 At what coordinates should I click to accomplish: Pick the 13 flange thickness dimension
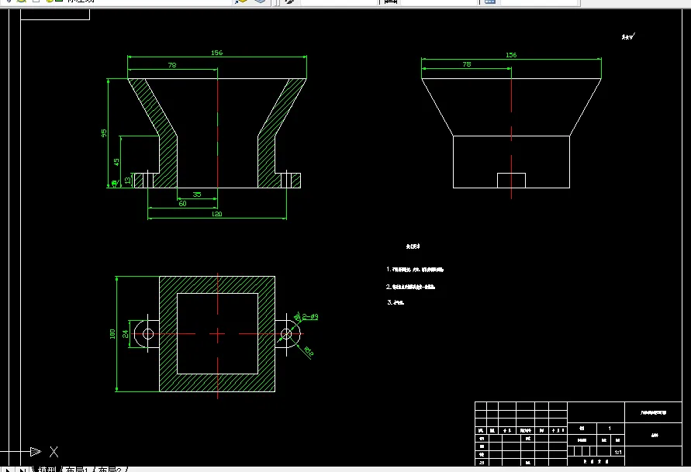click(128, 180)
